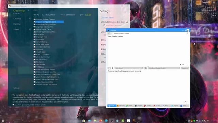Select Print Queue list item
Screen dimensions: 218x123
[x=40, y=67]
